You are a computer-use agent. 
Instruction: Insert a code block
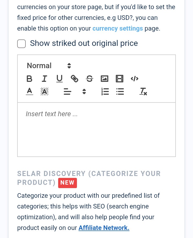pos(135,79)
